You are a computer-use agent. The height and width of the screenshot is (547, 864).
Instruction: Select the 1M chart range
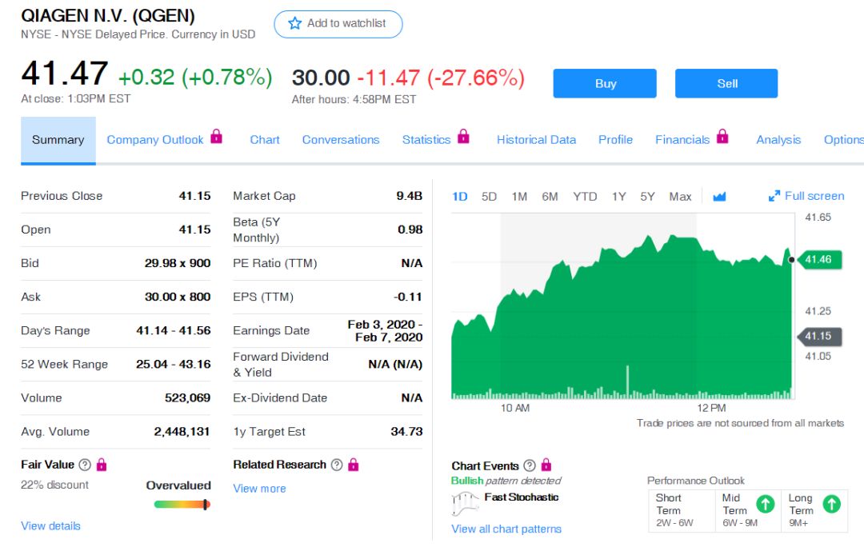pos(519,197)
